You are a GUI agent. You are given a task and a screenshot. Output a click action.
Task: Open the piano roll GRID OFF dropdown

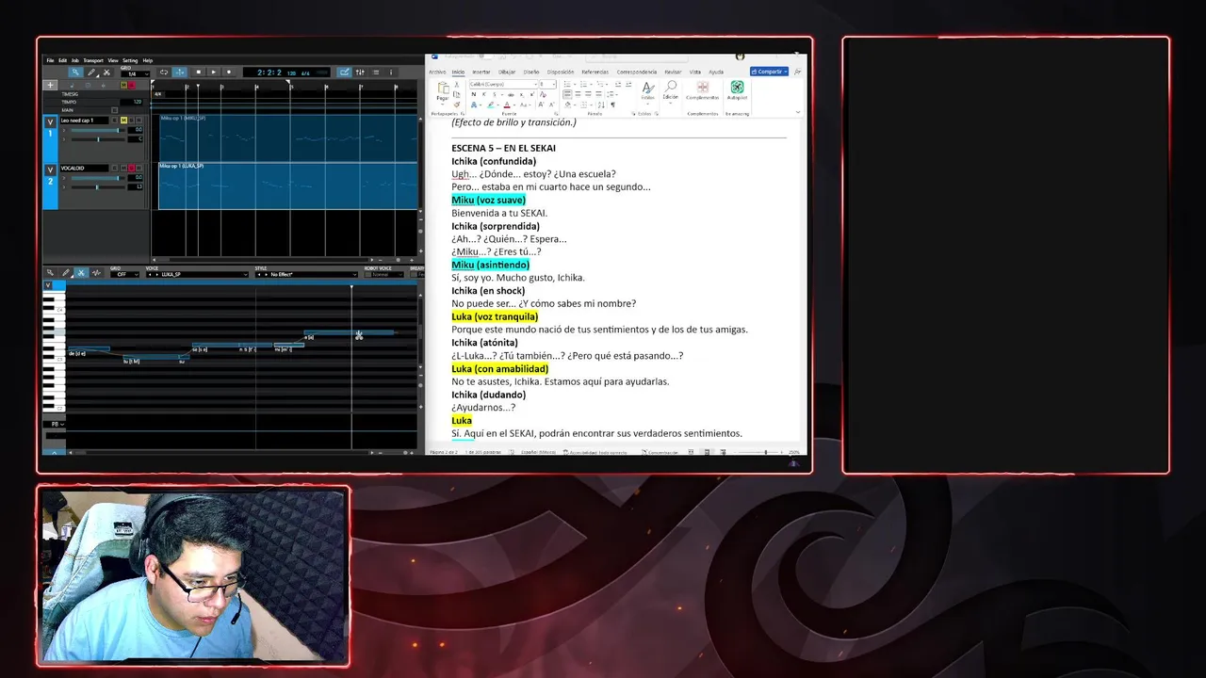pyautogui.click(x=124, y=274)
